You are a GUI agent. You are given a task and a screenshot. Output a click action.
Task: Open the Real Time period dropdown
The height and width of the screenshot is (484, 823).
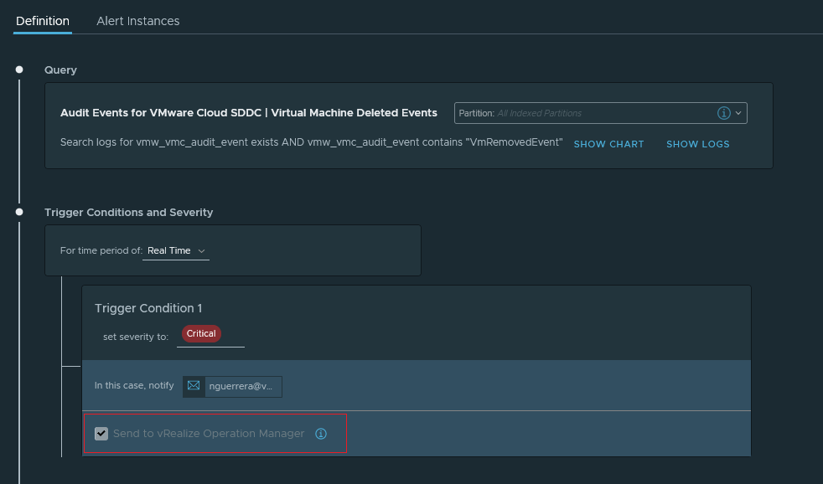[x=176, y=250]
